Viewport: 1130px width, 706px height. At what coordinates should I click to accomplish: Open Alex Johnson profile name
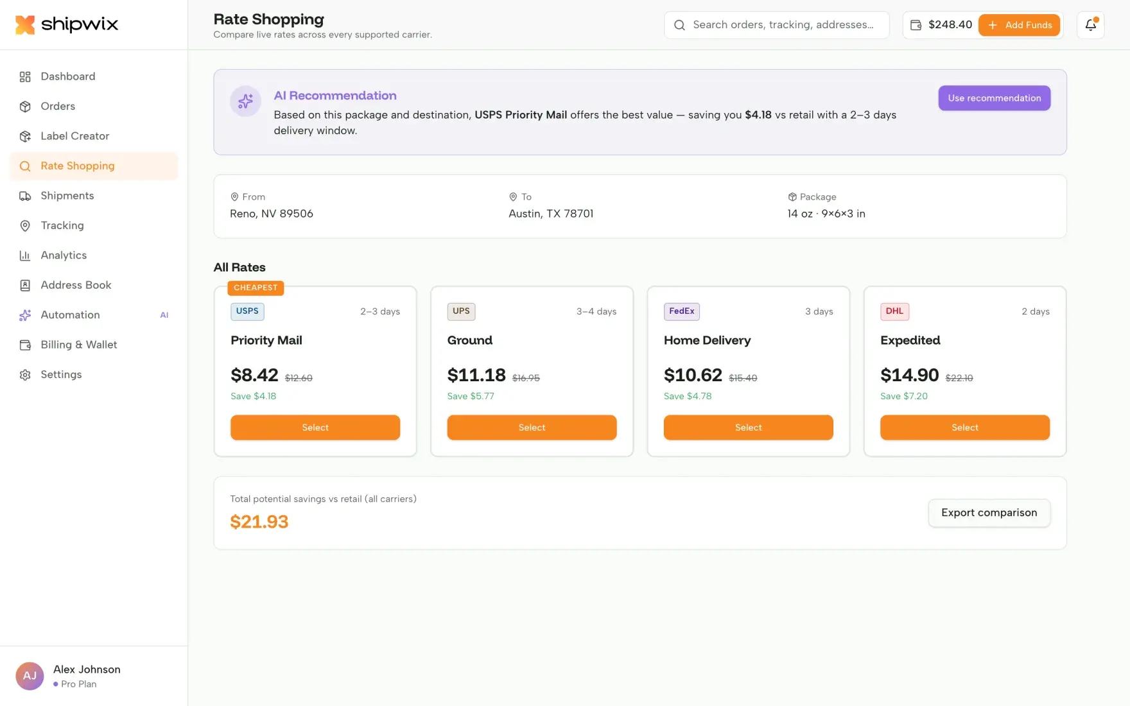[87, 669]
